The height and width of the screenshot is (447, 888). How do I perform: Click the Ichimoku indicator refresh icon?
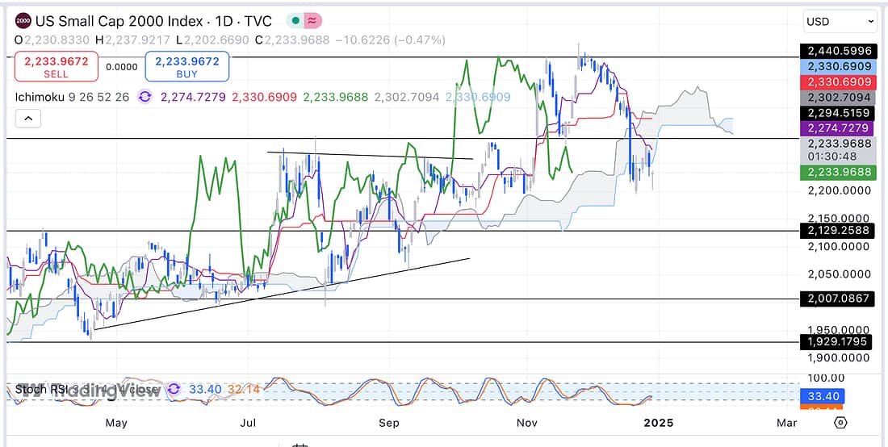pyautogui.click(x=145, y=97)
